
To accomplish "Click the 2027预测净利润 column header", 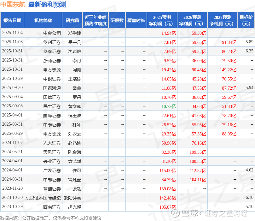I will pos(223,20).
